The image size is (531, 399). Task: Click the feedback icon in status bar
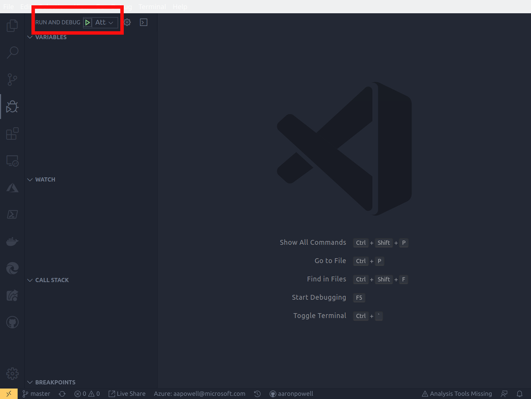504,394
